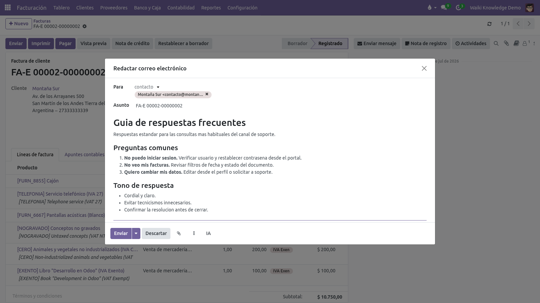Click Nota de registro in chatter
The height and width of the screenshot is (303, 540).
[x=426, y=43]
